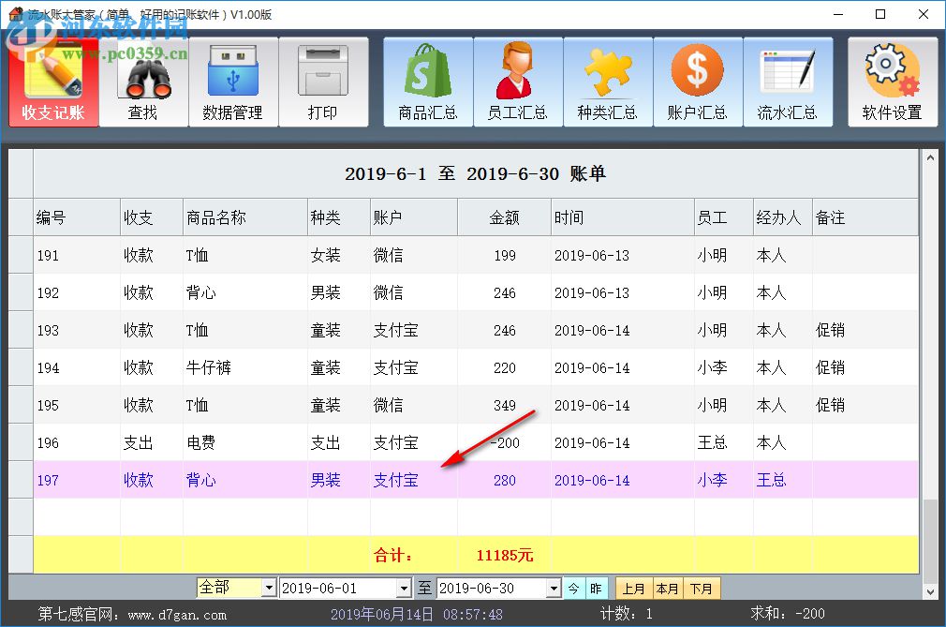
Task: Expand the 全部 filter dropdown
Action: 267,588
